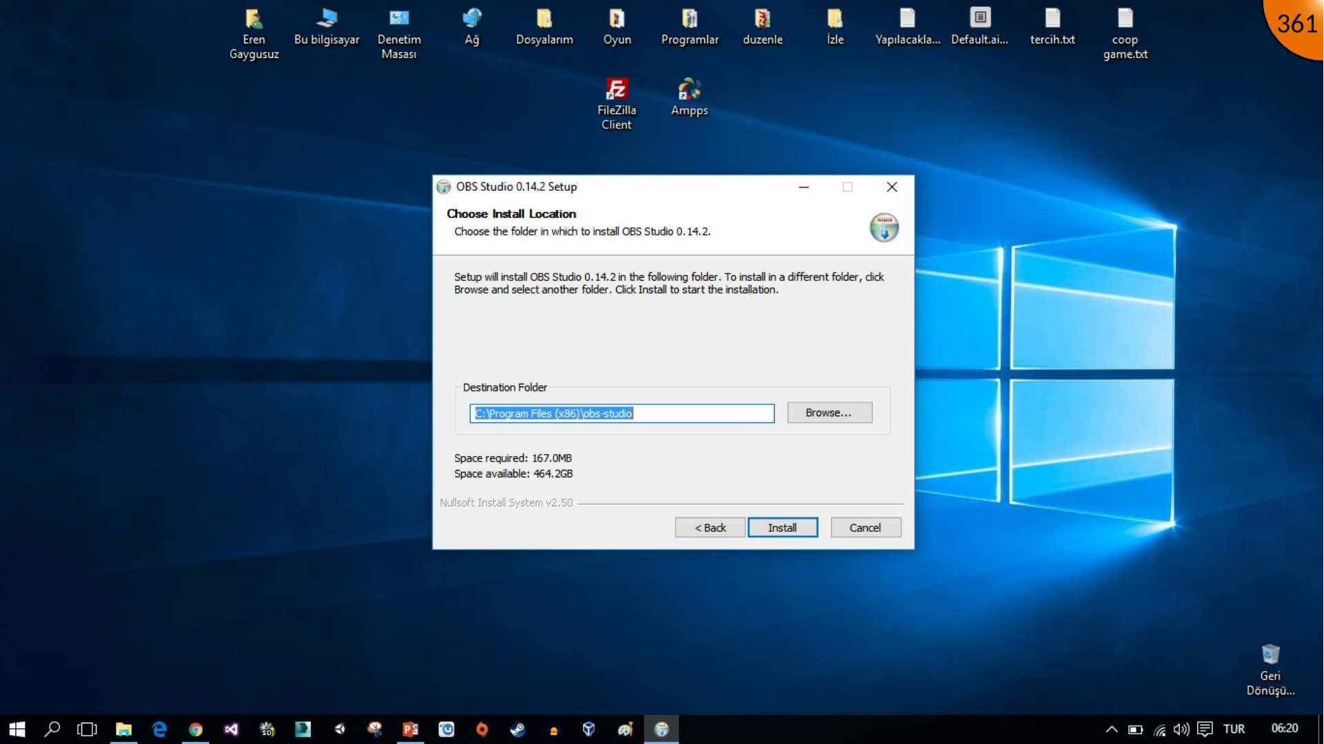
Task: Open PowerPoint from the taskbar
Action: pos(410,729)
